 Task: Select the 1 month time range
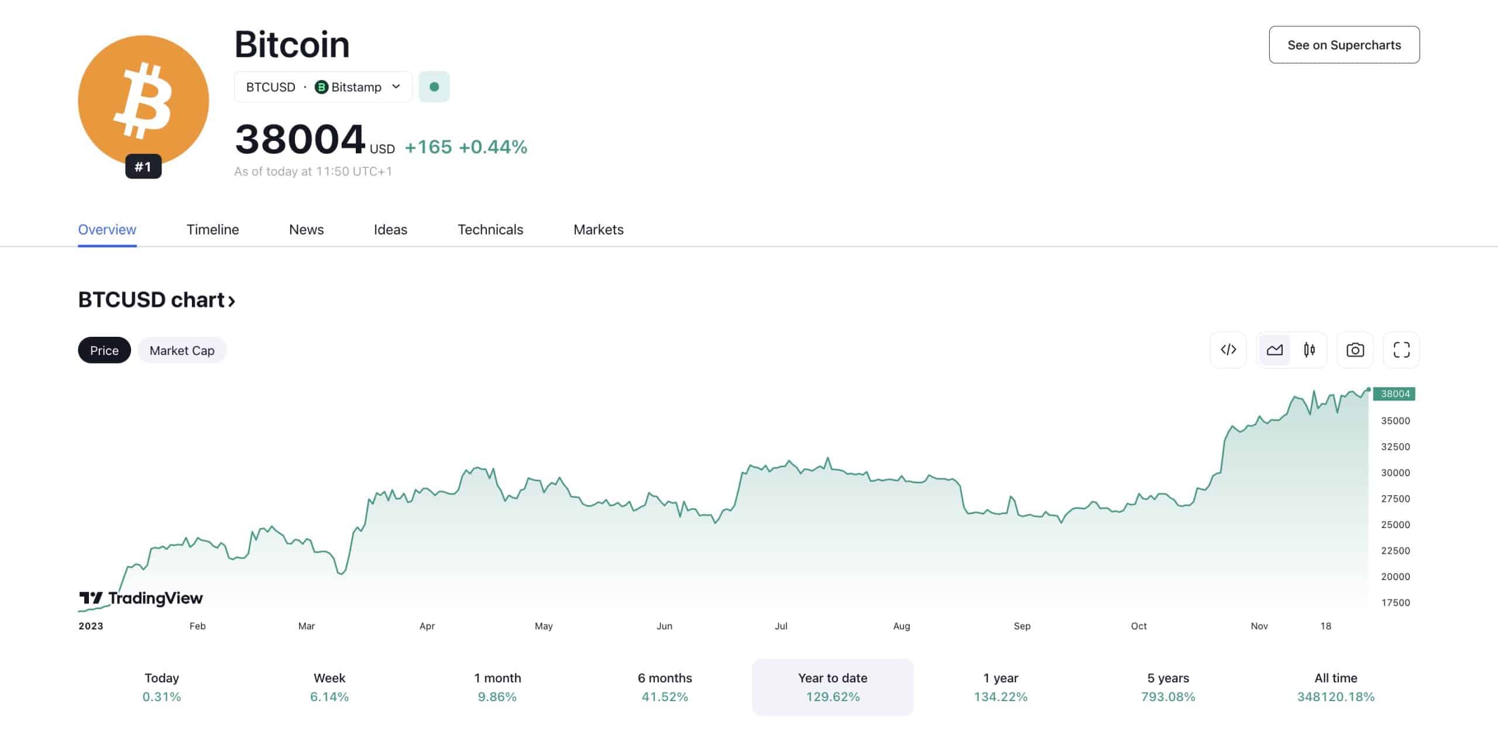(497, 687)
